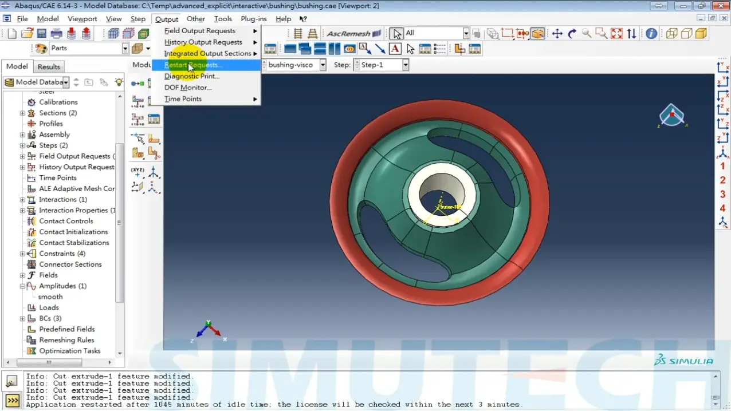Select Contact Controls tree item

tap(66, 222)
